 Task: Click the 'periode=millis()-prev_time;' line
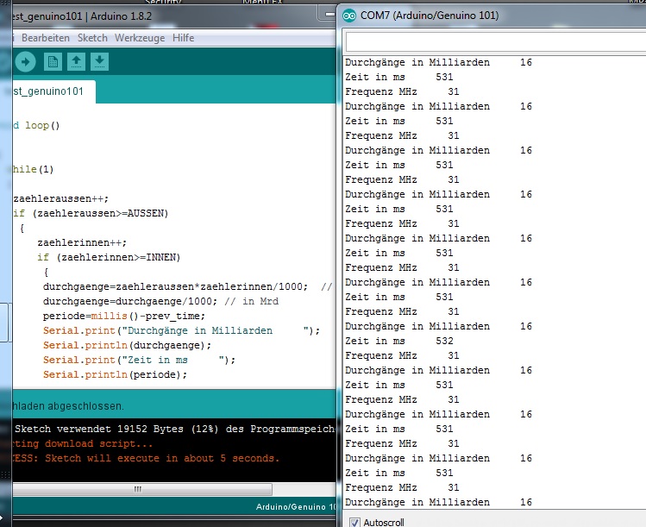point(124,316)
